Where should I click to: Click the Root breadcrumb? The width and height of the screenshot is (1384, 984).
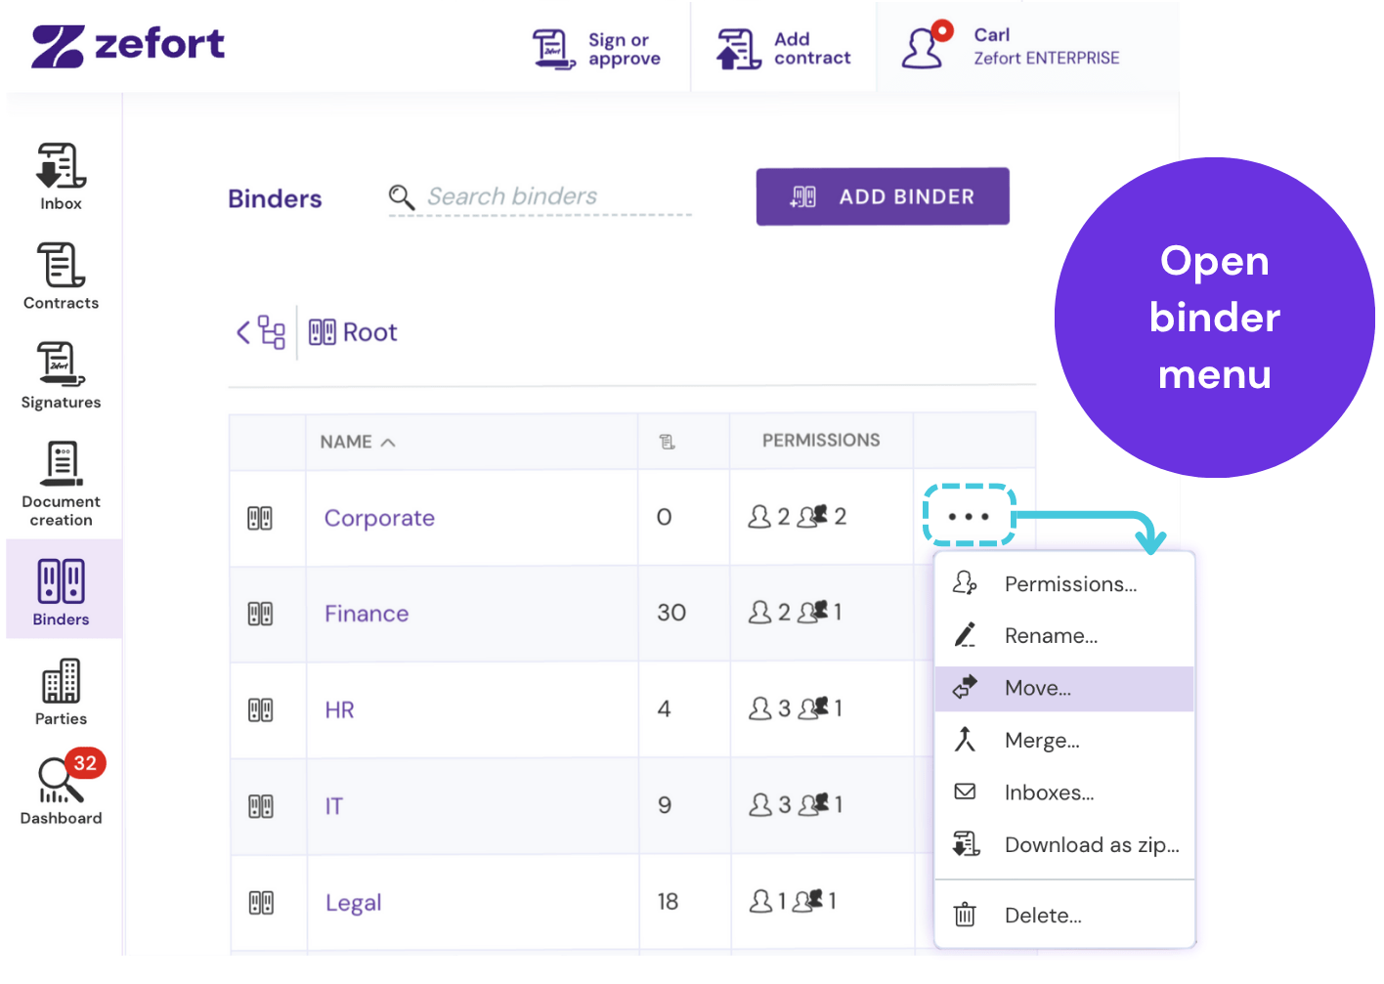click(353, 332)
